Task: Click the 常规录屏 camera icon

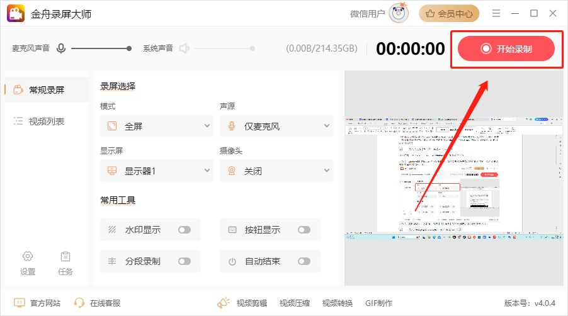Action: [x=18, y=89]
